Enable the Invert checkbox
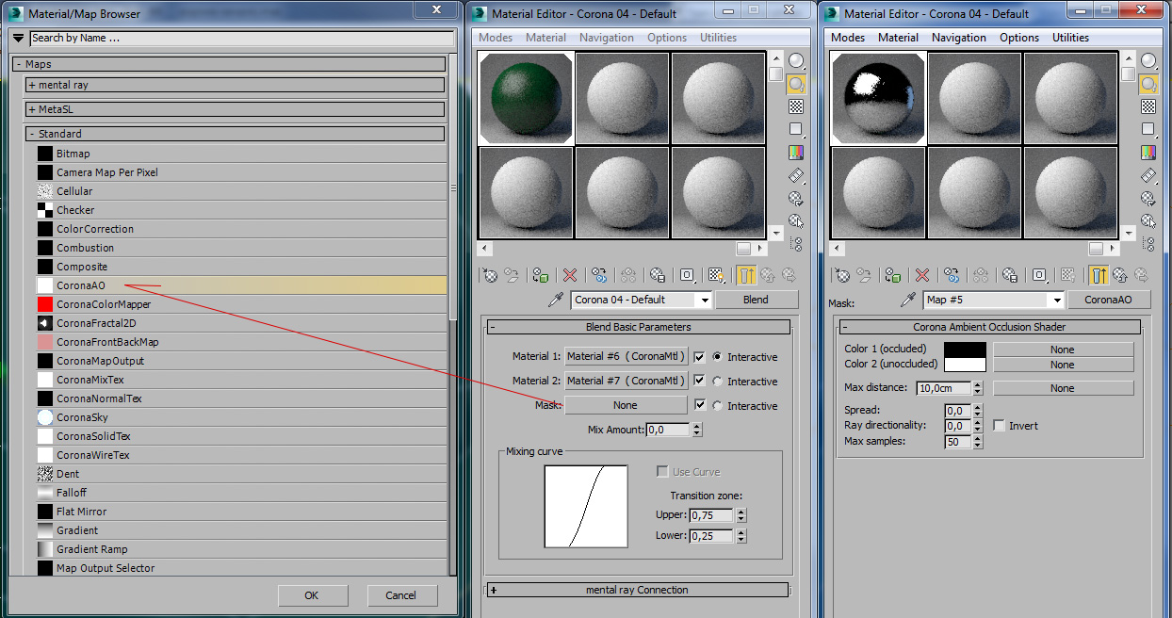Viewport: 1172px width, 618px height. click(1000, 426)
